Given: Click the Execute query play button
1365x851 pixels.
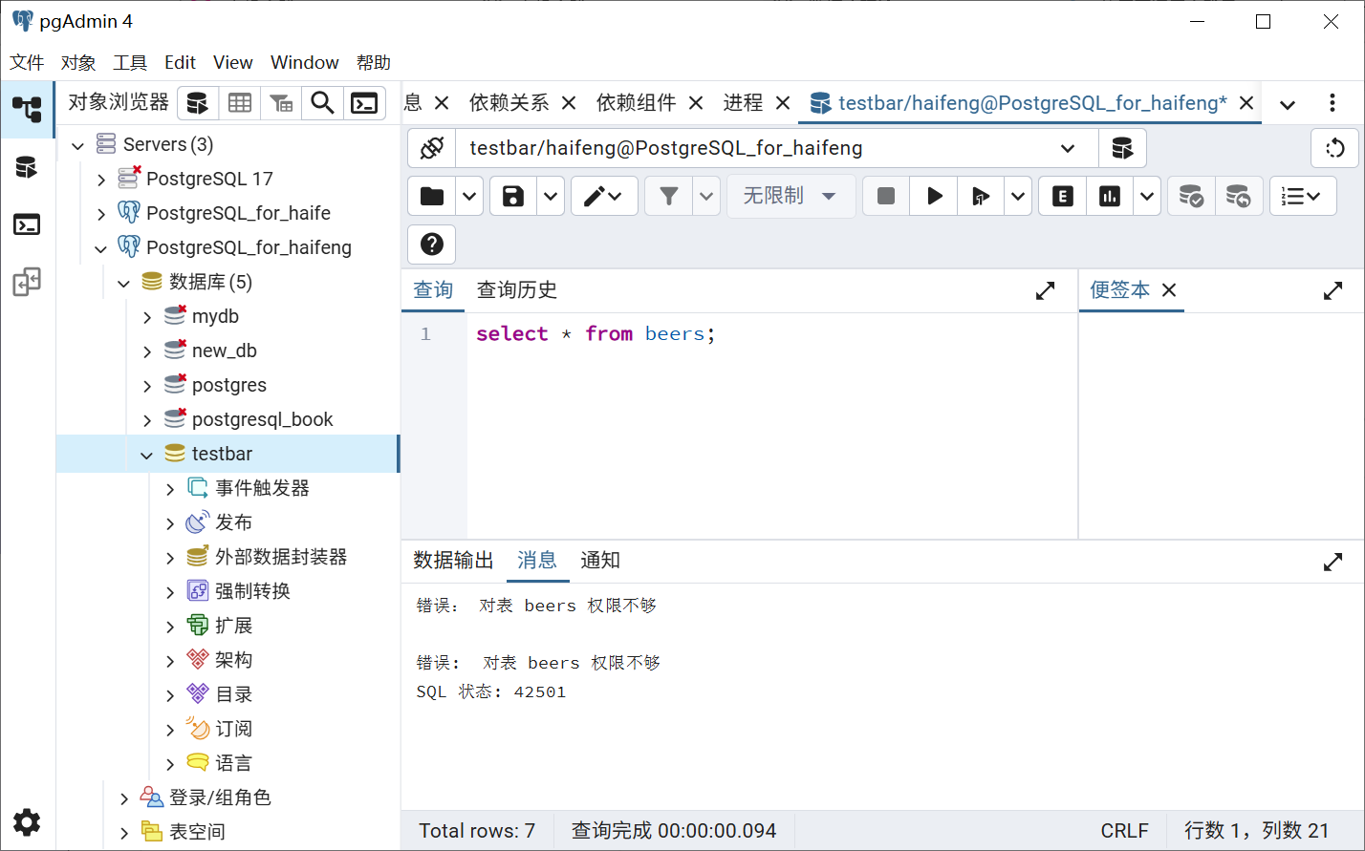Looking at the screenshot, I should [x=934, y=196].
